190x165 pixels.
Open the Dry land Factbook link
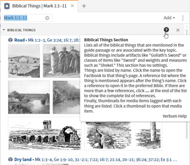click(x=23, y=159)
